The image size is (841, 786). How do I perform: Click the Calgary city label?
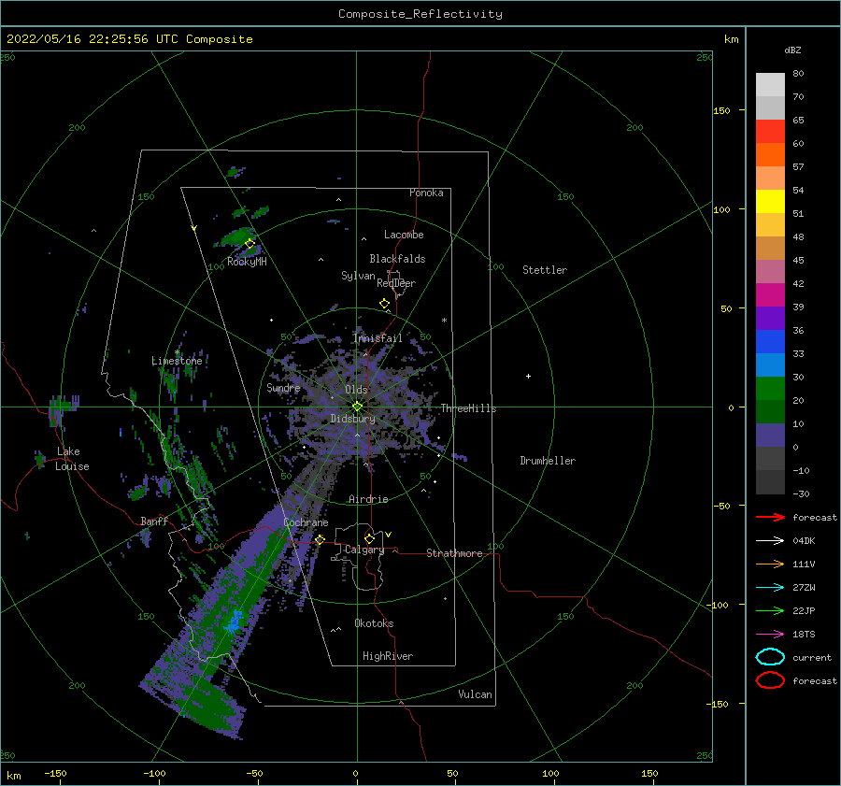point(364,550)
